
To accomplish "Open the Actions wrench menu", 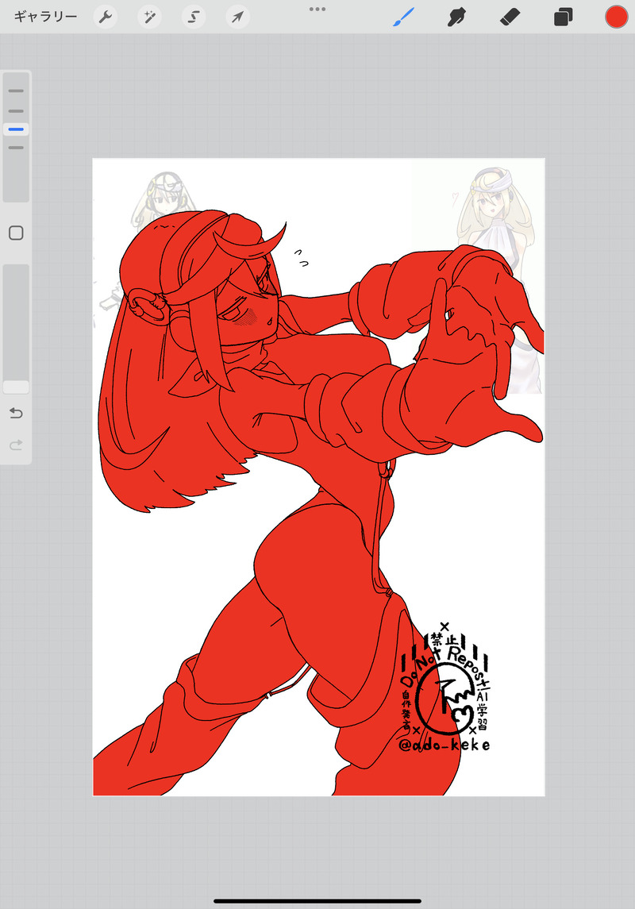I will point(105,17).
